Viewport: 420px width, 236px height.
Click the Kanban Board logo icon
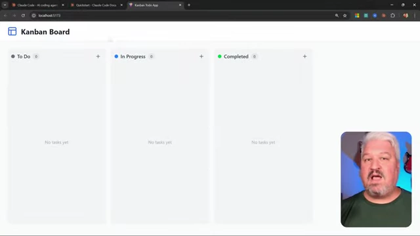coord(12,31)
